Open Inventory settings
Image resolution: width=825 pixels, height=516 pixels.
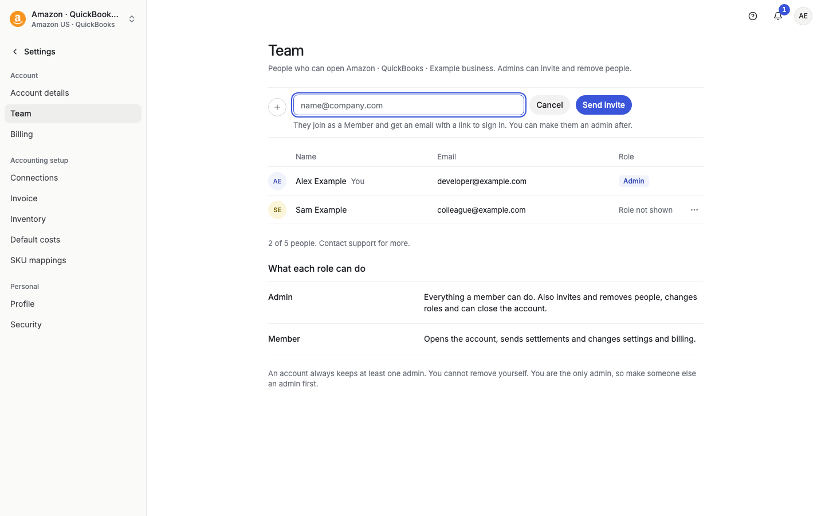click(x=73, y=219)
